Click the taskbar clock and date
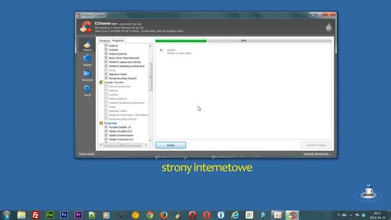Viewport: 391px width, 220px height. coord(378,215)
